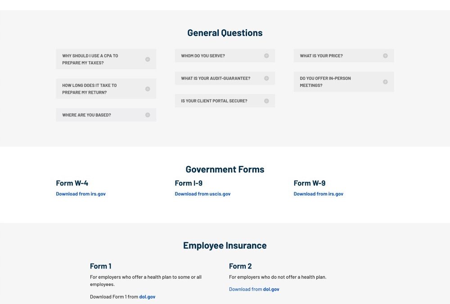Download Form I-9 from uscis.gov
The height and width of the screenshot is (304, 450).
202,194
